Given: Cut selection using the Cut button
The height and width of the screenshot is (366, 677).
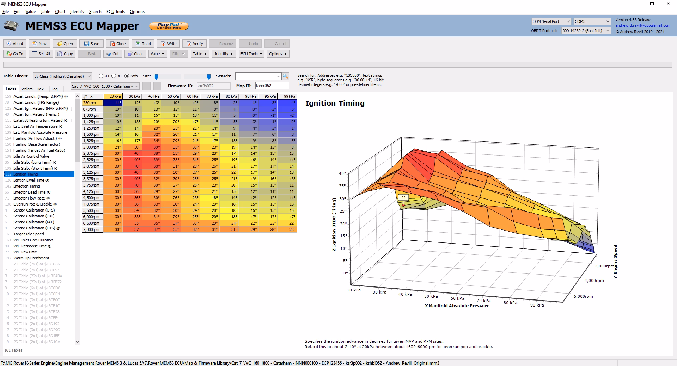Looking at the screenshot, I should (112, 54).
